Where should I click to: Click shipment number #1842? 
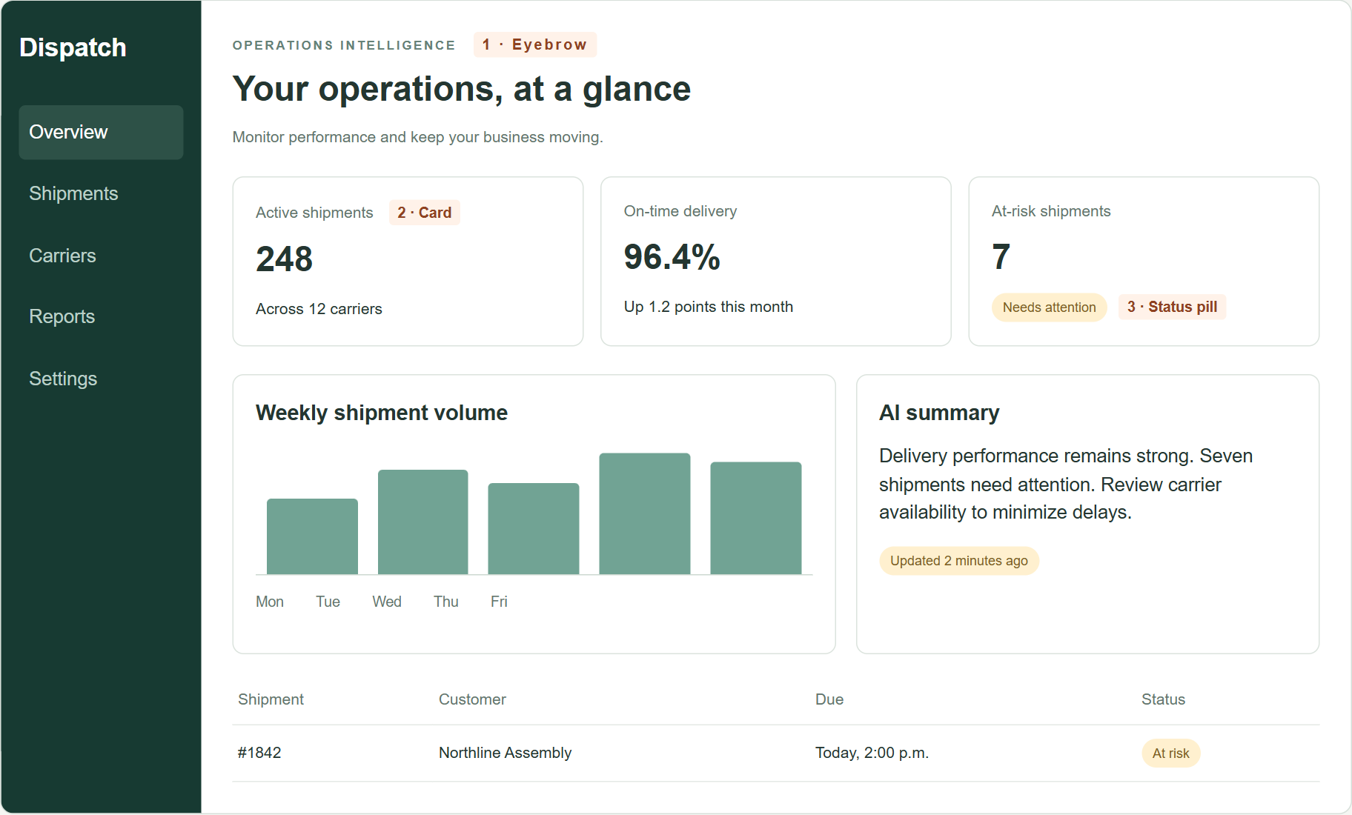tap(259, 753)
